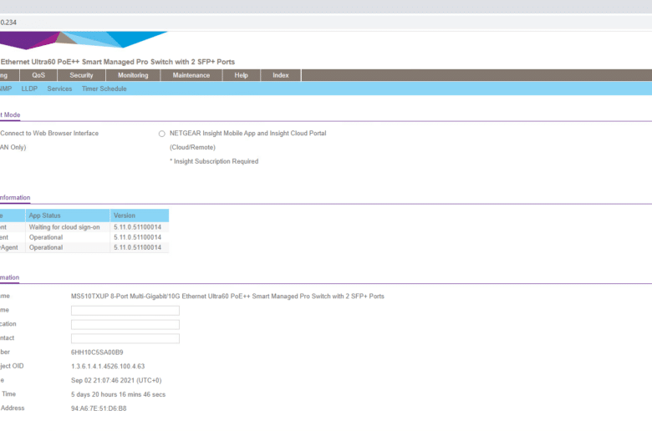This screenshot has width=652, height=431.
Task: Click the first empty system name field
Action: [x=125, y=311]
